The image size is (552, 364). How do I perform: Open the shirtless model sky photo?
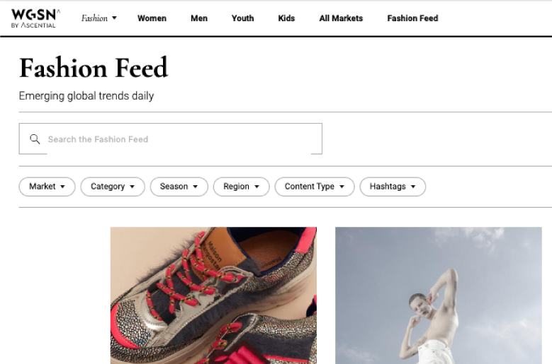pos(438,295)
